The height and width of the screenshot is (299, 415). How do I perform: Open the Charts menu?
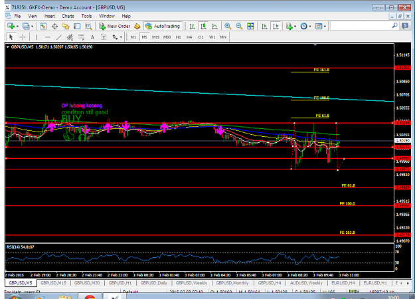68,16
